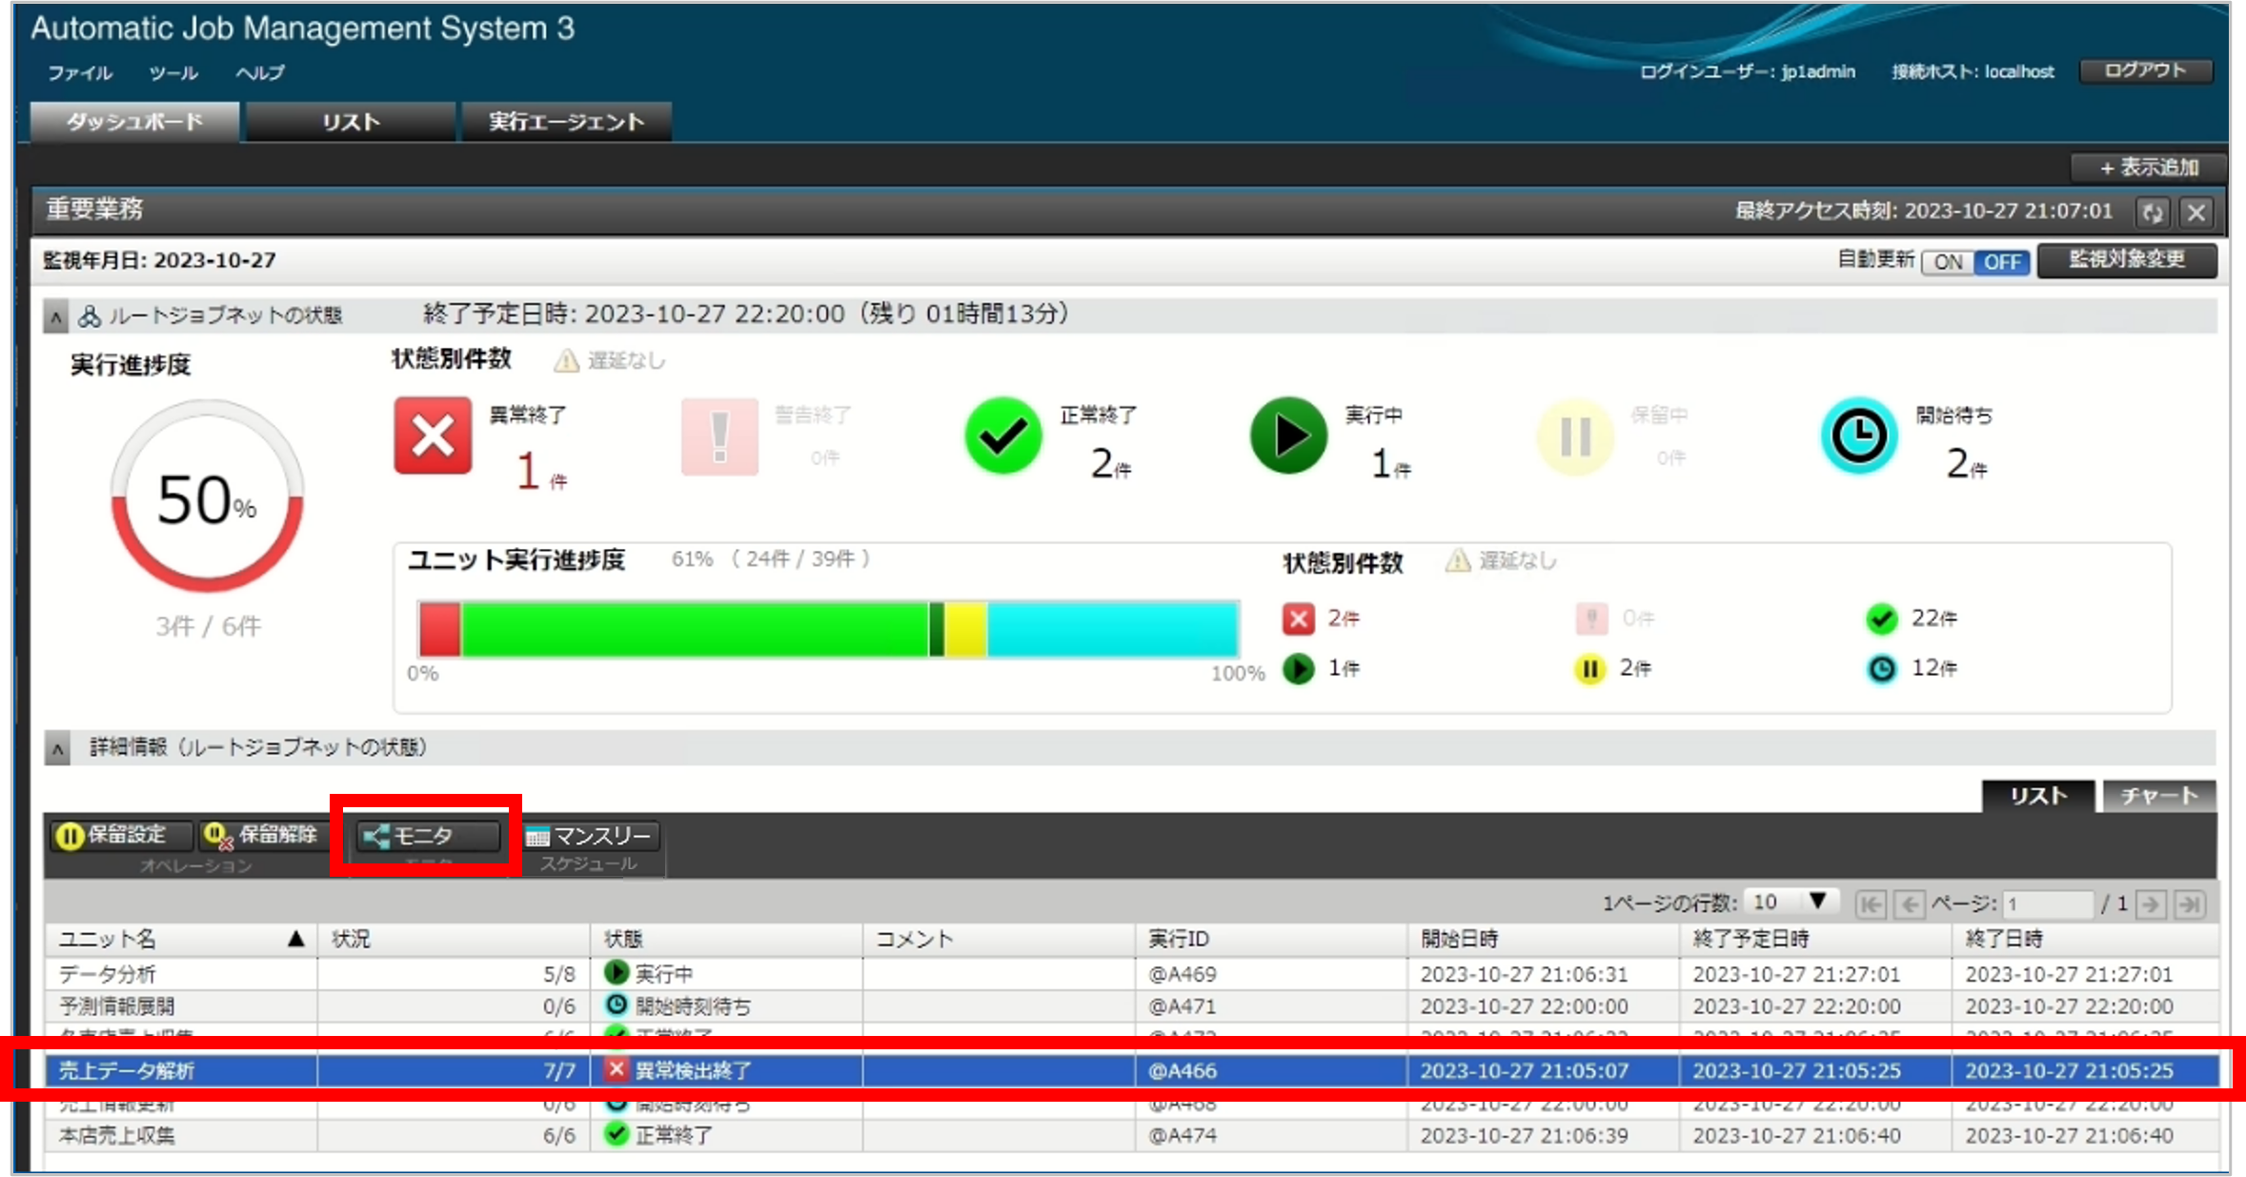This screenshot has width=2246, height=1177.
Task: Click the cyan clock waiting-to-start icon
Action: point(1858,436)
